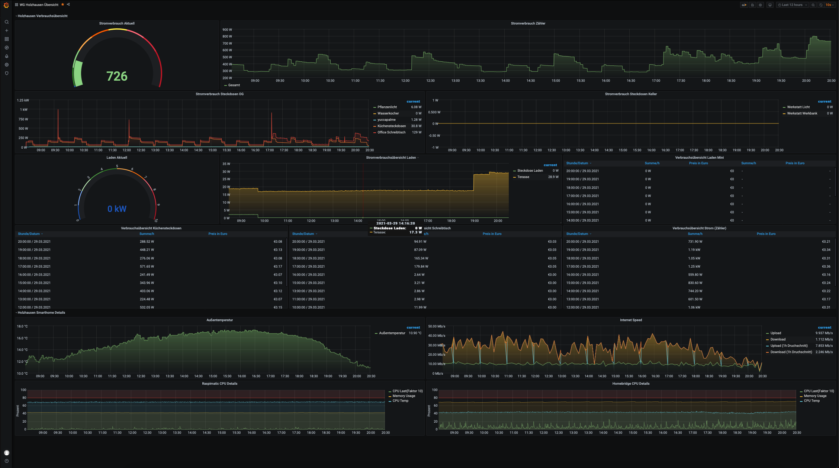The height and width of the screenshot is (468, 839).
Task: Unstar dashboard with the orange star
Action: coord(62,4)
